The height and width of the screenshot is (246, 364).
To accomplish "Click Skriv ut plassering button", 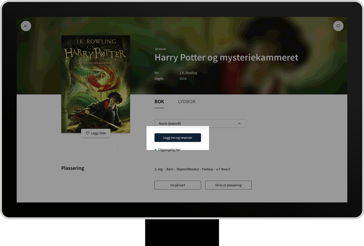I will pos(228,185).
